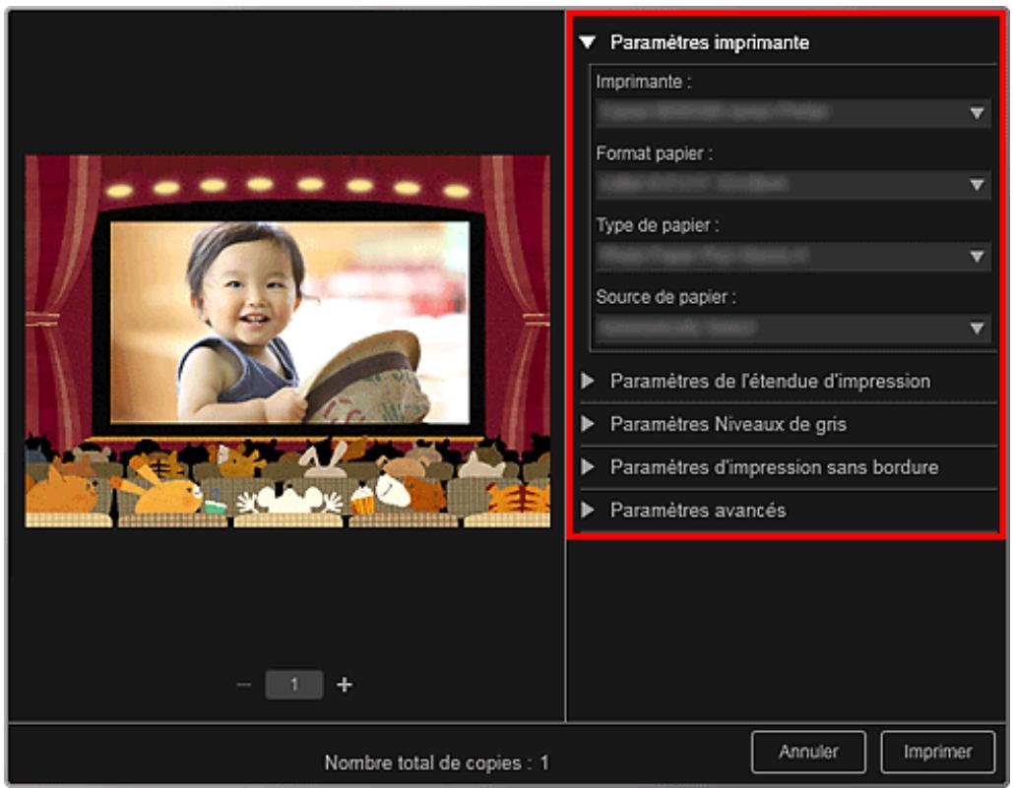Click triangle icon beside Paramètres de l'étendue d'impression
This screenshot has width=1013, height=788.
[588, 381]
